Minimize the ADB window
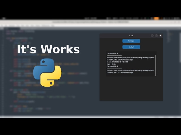The height and width of the screenshot is (135, 181). pos(152,36)
